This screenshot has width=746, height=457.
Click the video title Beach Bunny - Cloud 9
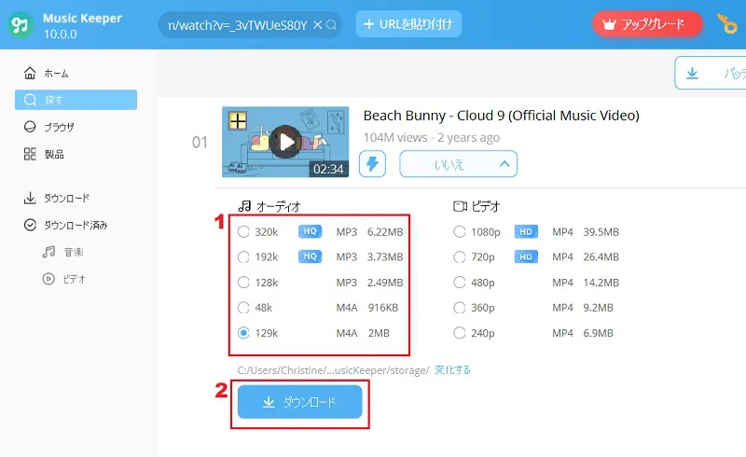coord(501,116)
